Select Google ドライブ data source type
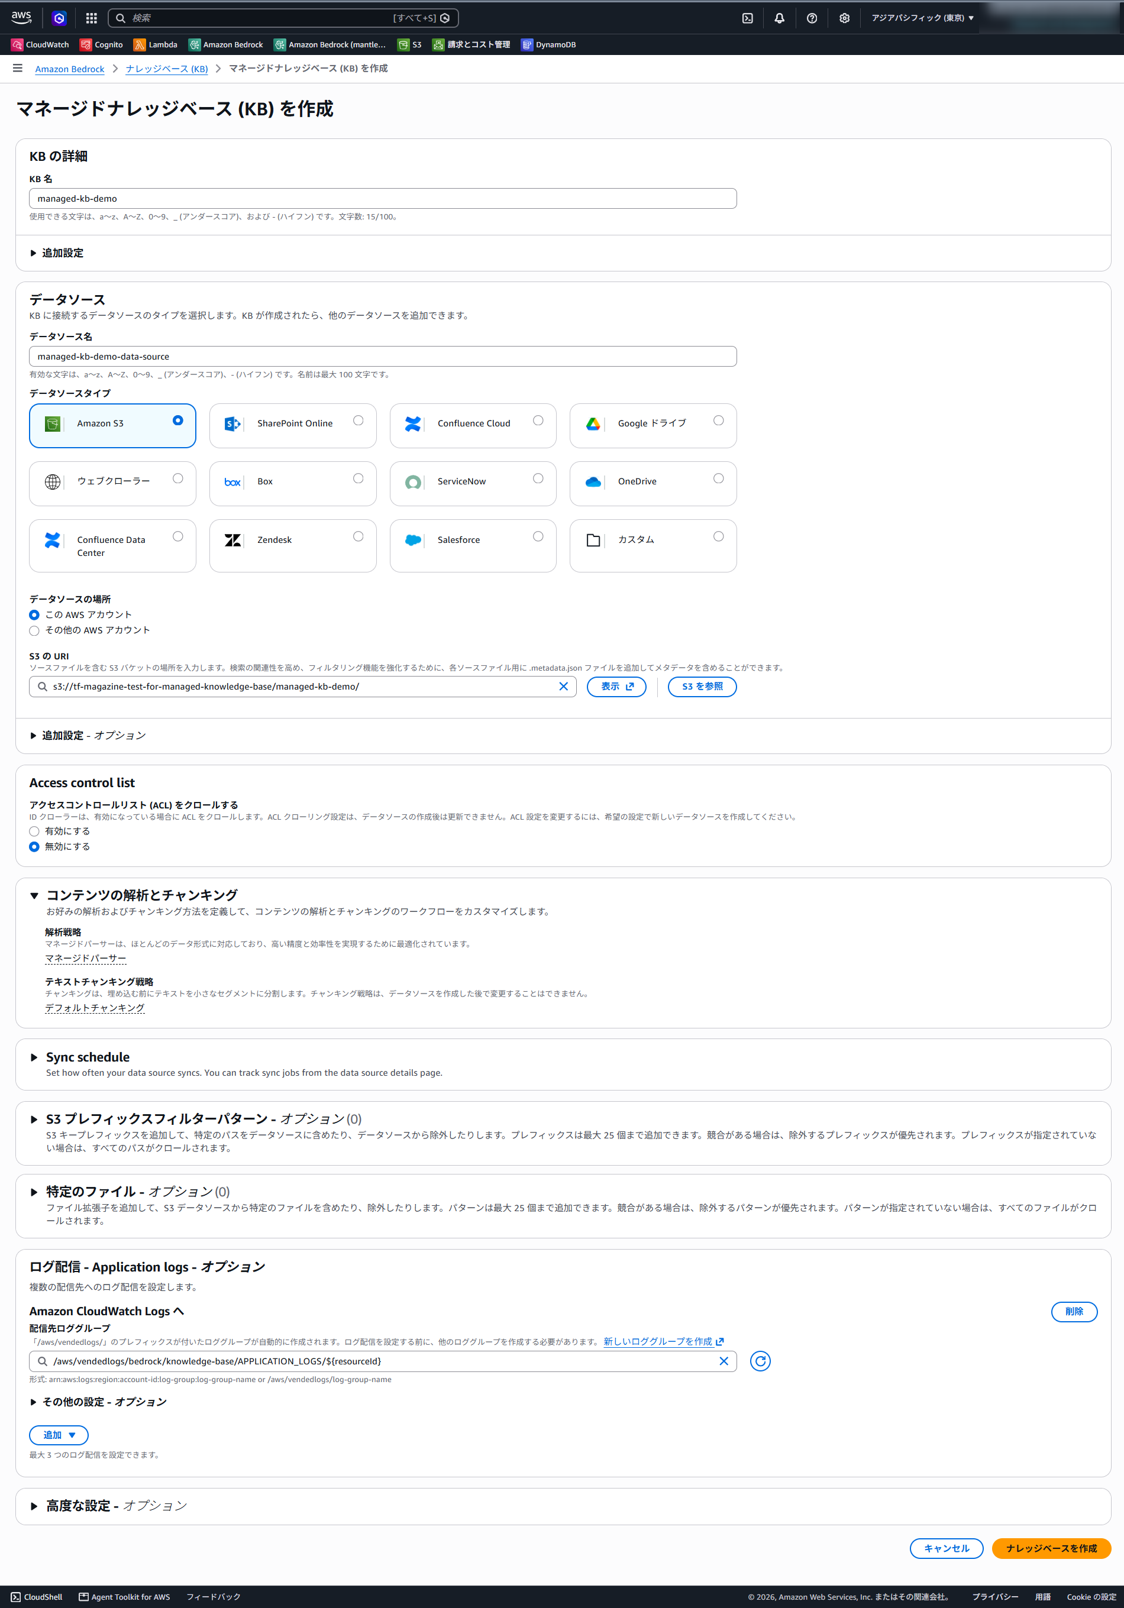This screenshot has width=1124, height=1608. click(653, 425)
